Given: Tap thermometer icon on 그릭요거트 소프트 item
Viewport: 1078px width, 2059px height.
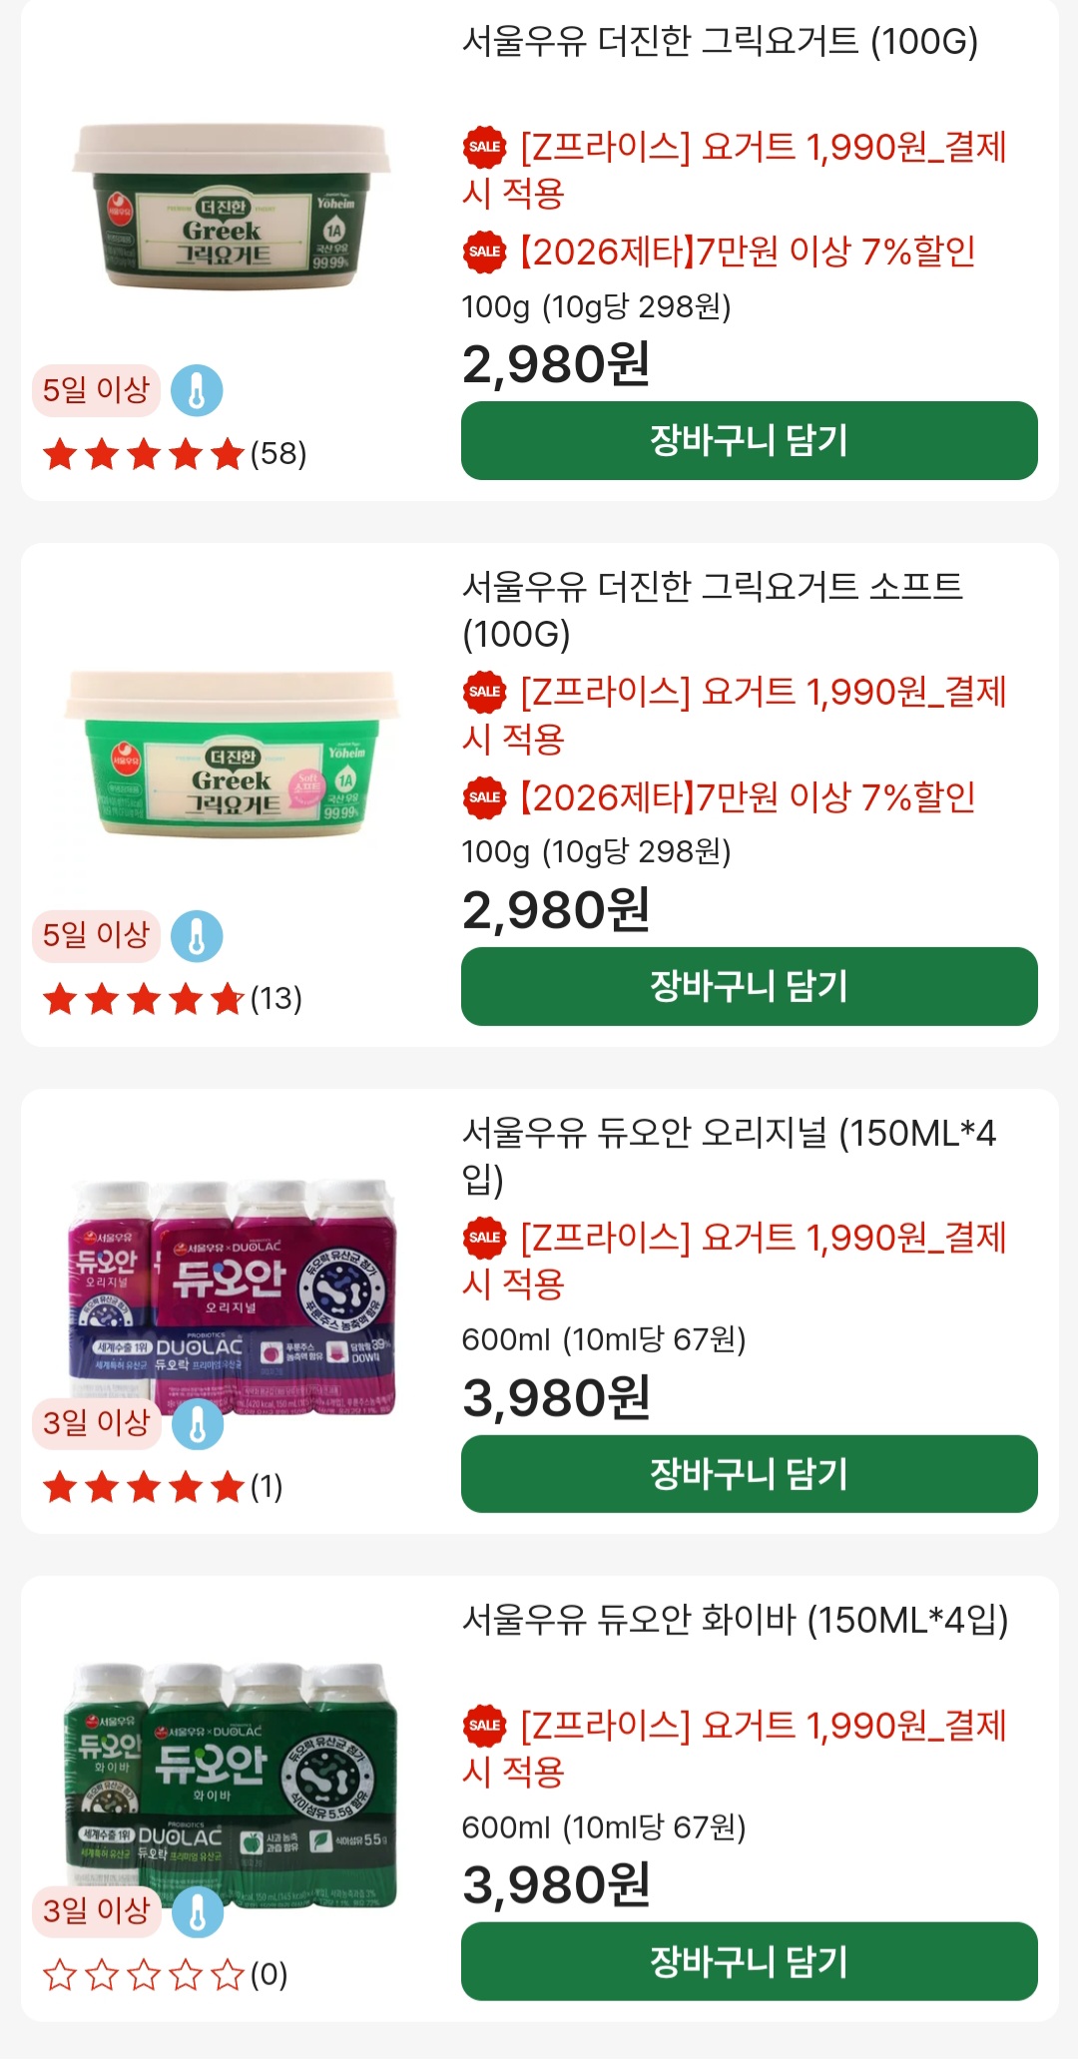Looking at the screenshot, I should (197, 936).
